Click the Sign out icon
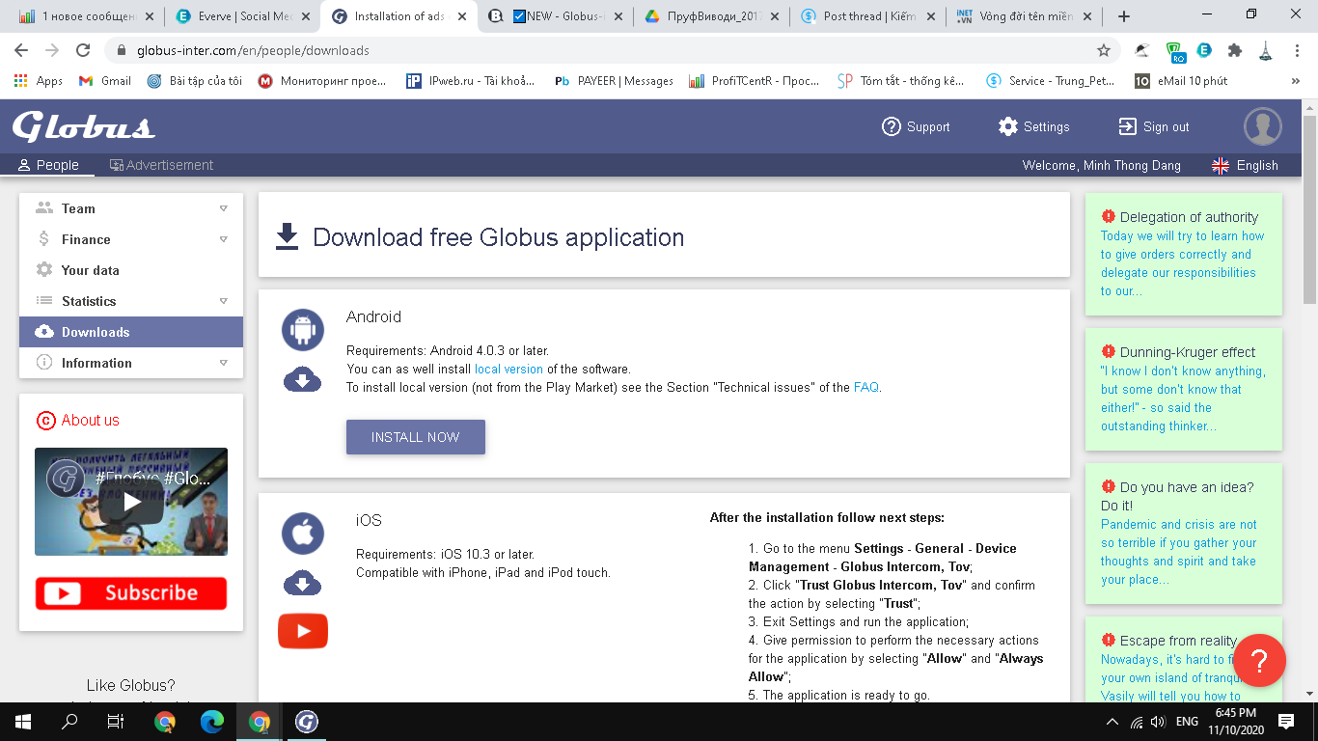The width and height of the screenshot is (1318, 741). [x=1127, y=126]
